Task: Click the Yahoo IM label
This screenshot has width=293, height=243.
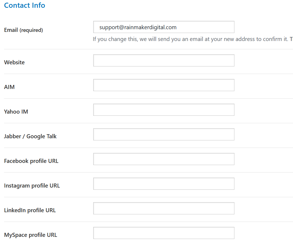Action: pyautogui.click(x=16, y=112)
